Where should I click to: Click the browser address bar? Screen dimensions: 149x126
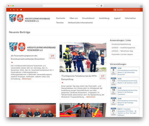point(70,6)
